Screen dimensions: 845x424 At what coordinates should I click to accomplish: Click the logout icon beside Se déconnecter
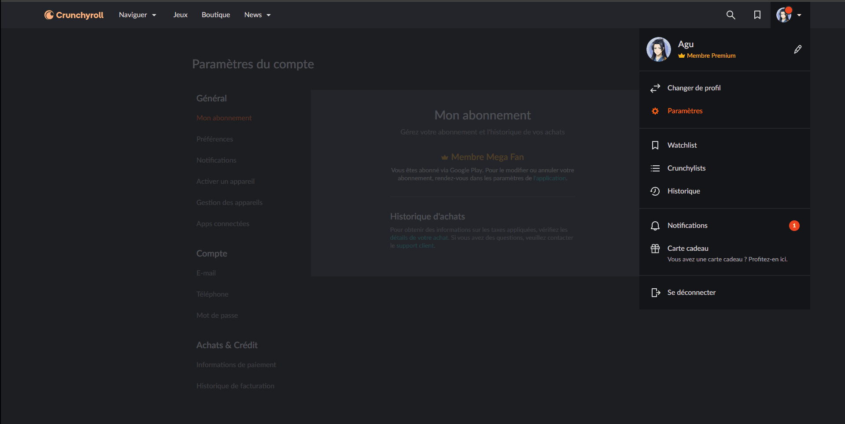pyautogui.click(x=656, y=293)
